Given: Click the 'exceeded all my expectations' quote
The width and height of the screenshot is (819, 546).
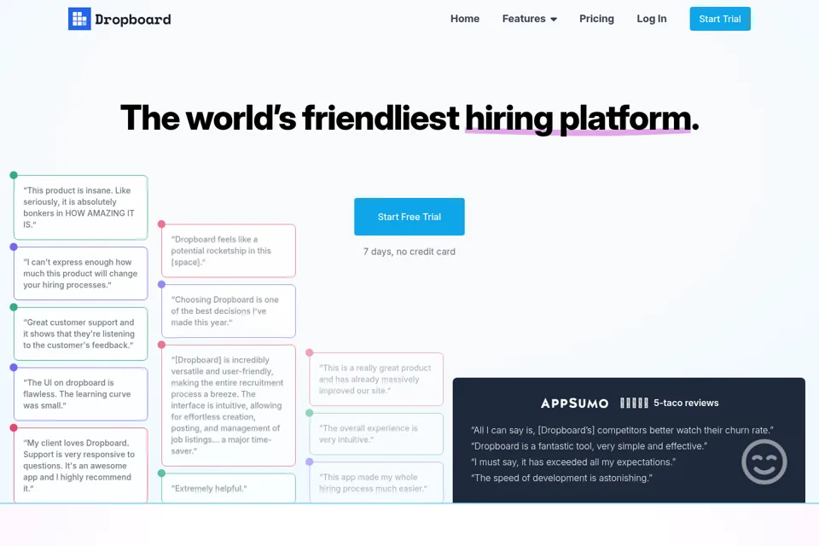Looking at the screenshot, I should pos(573,462).
